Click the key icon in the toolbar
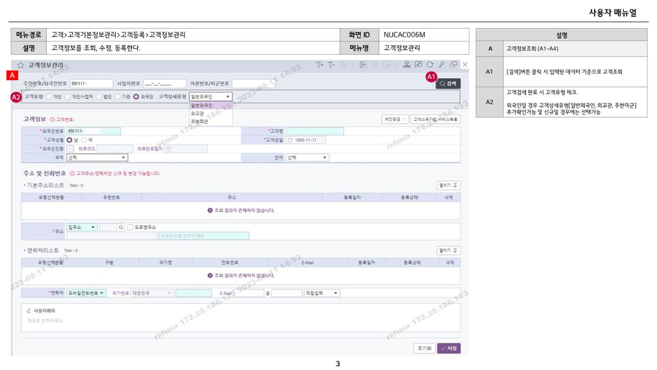657x370 pixels. 442,65
